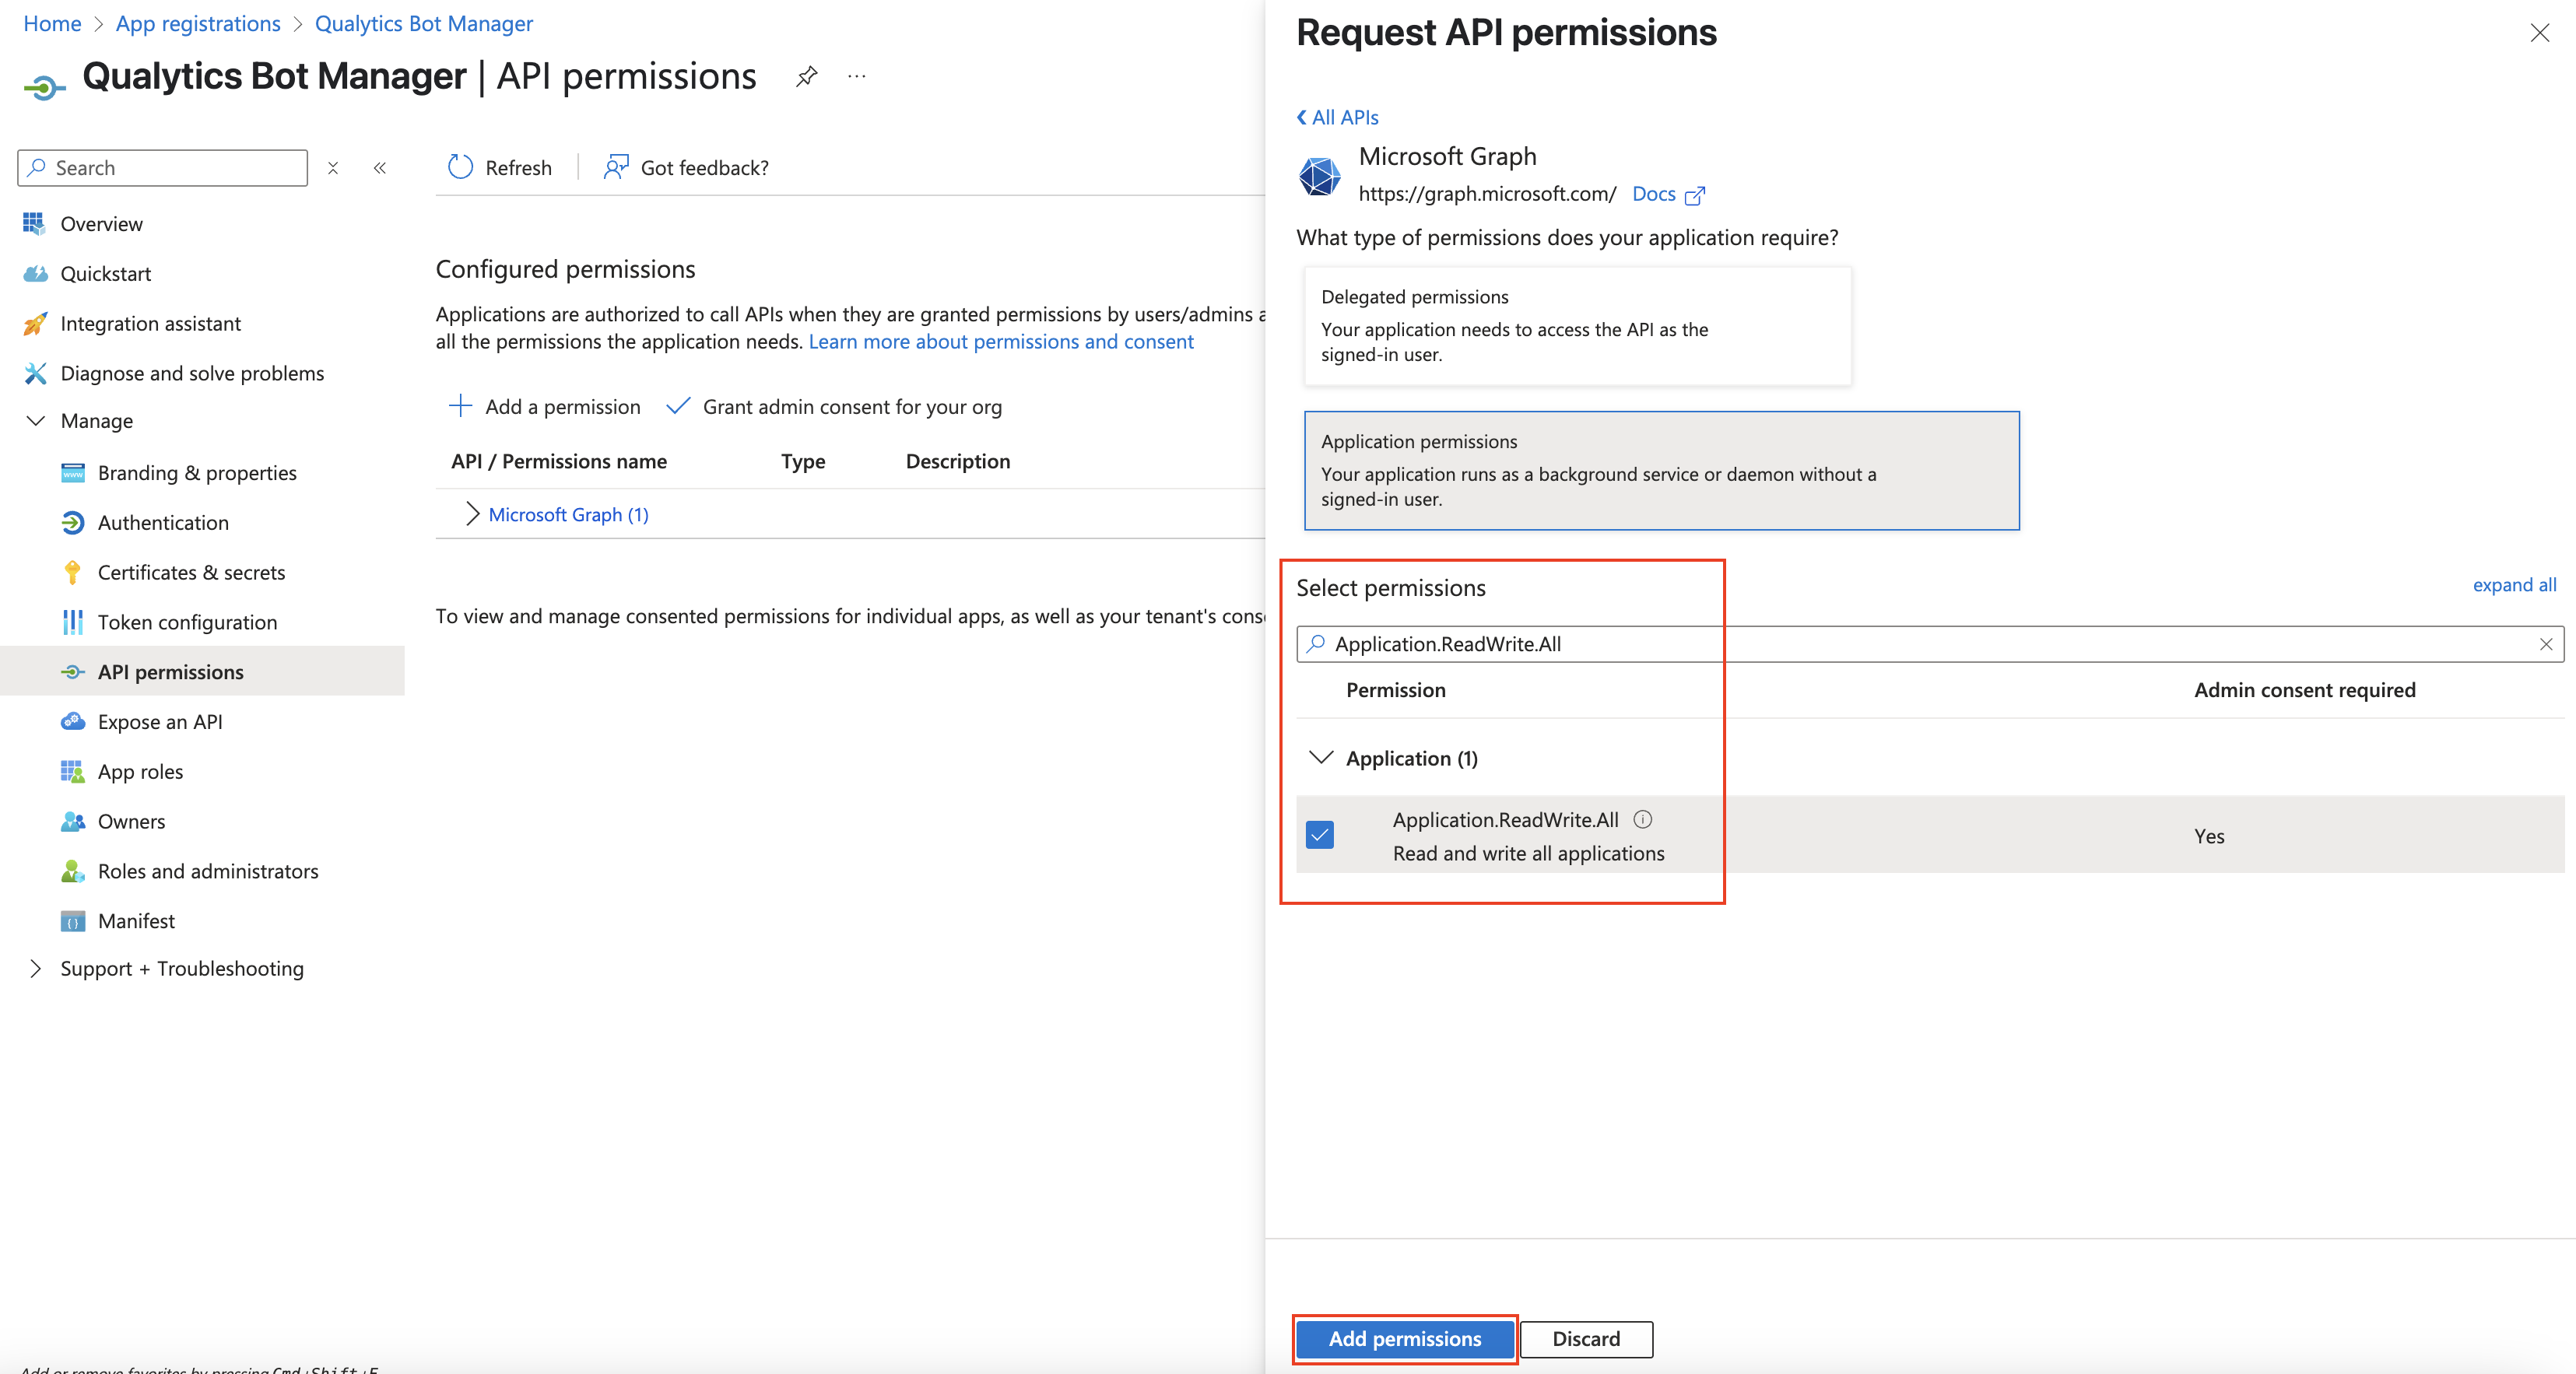Viewport: 2576px width, 1374px height.
Task: Collapse the sidebar with double chevron
Action: coord(380,168)
